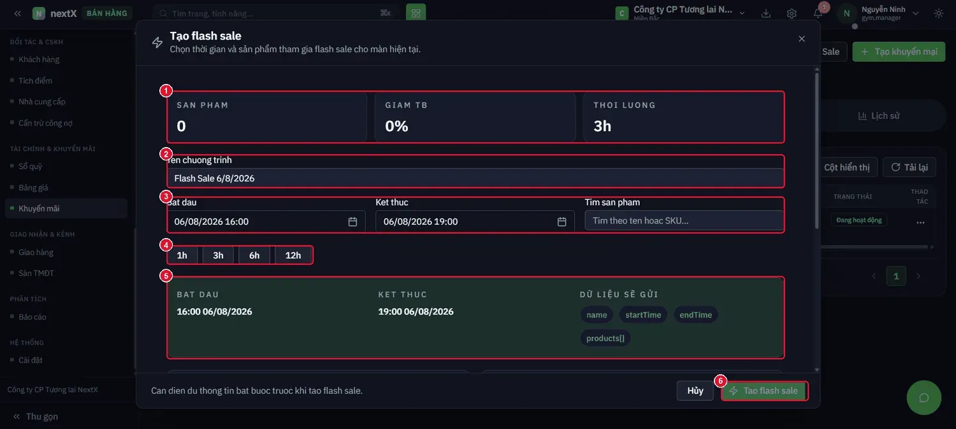Open the calendar picker for Ket thuc
The width and height of the screenshot is (956, 429).
click(x=561, y=222)
